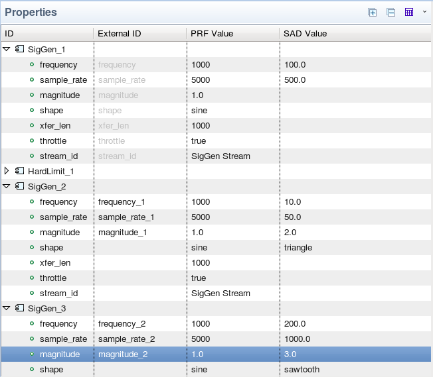The width and height of the screenshot is (433, 377).
Task: Click property icon beside SigGen_1 sample_rate
Action: coord(32,80)
